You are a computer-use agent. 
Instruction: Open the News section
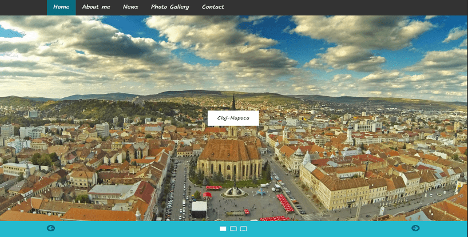pos(130,7)
